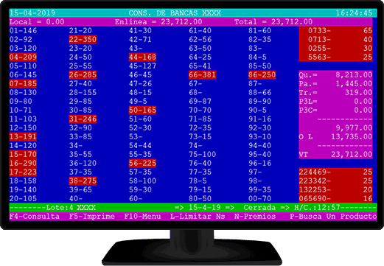Image resolution: width=384 pixels, height=266 pixels.
Task: Click the 81-60 entry
Action: 259,31
